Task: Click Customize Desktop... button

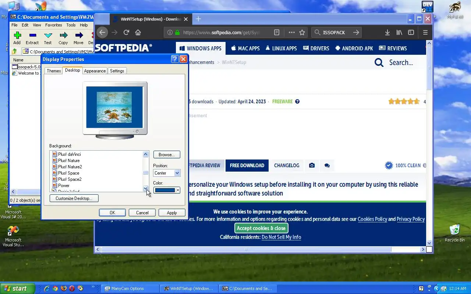Action: click(74, 198)
